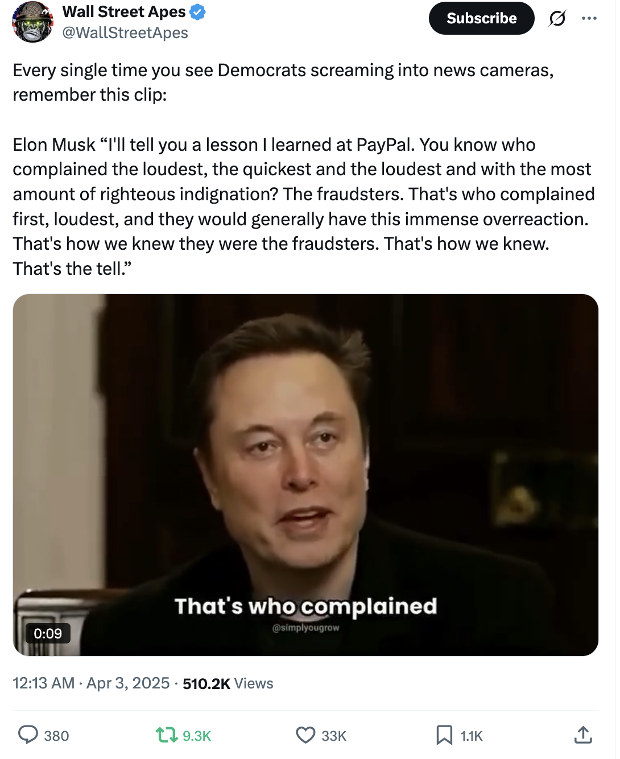Screen dimensions: 620x759
Task: Click the green repost arrows icon
Action: (x=167, y=735)
